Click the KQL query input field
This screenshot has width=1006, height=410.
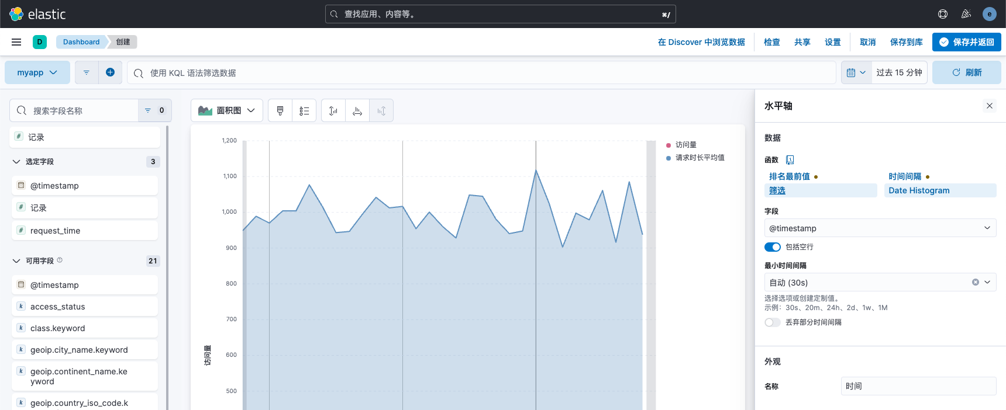coord(481,72)
